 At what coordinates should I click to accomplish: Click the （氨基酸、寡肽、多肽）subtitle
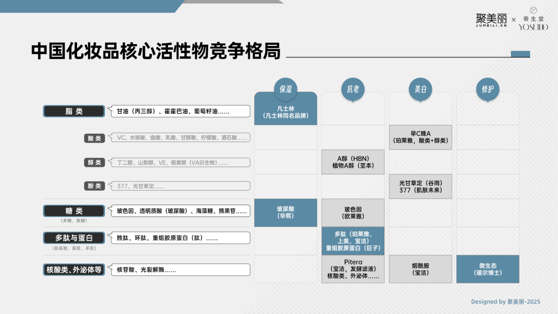tap(74, 248)
